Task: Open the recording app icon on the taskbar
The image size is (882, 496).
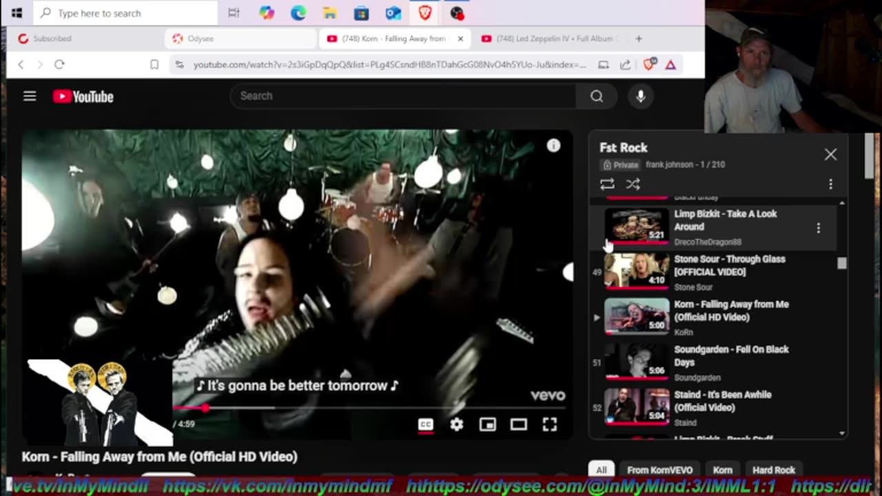Action: tap(457, 13)
